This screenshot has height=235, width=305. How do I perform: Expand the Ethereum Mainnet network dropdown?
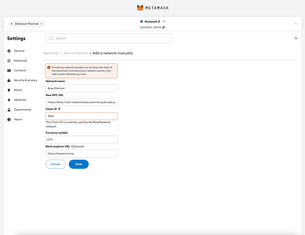27,23
